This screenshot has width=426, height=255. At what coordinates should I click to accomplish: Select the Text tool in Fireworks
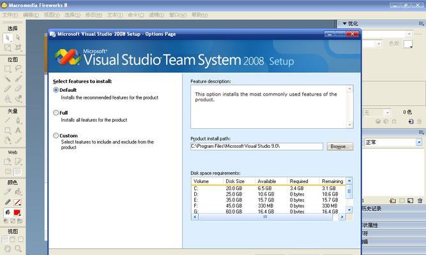click(x=18, y=130)
